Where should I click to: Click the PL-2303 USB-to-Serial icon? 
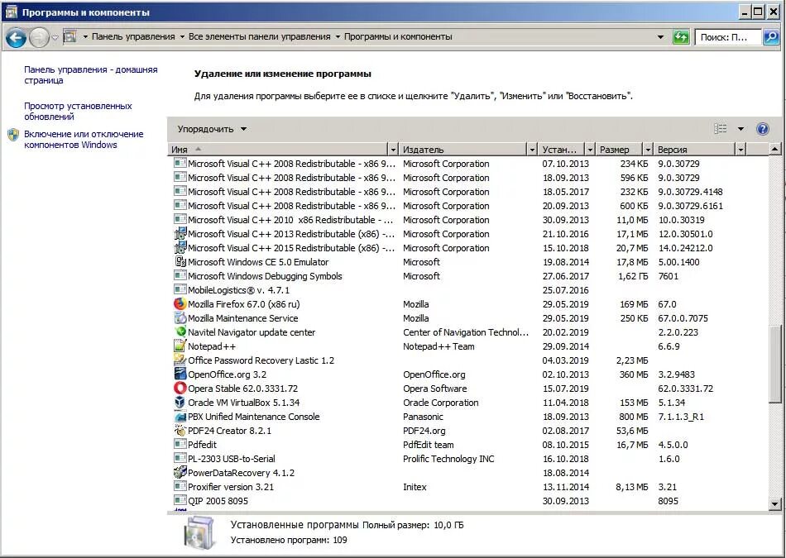tap(180, 458)
